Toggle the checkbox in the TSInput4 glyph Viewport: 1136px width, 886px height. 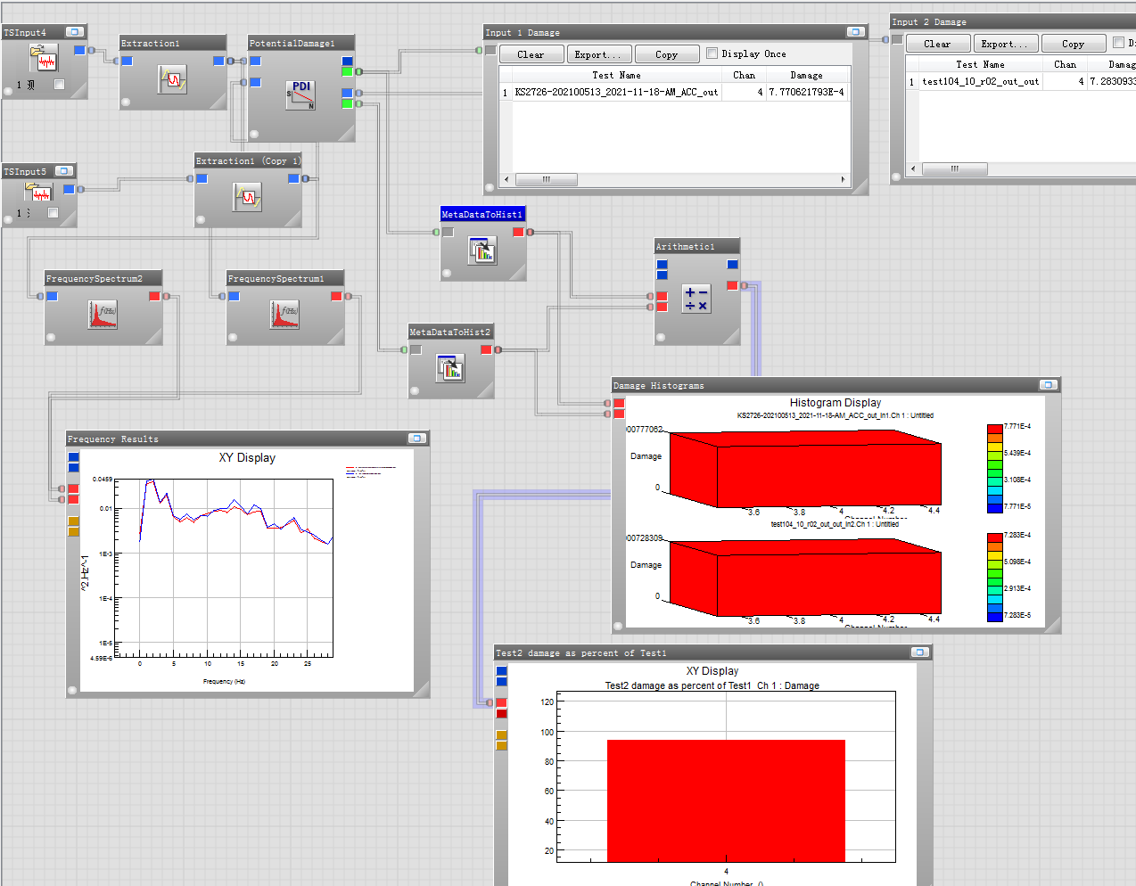click(59, 85)
